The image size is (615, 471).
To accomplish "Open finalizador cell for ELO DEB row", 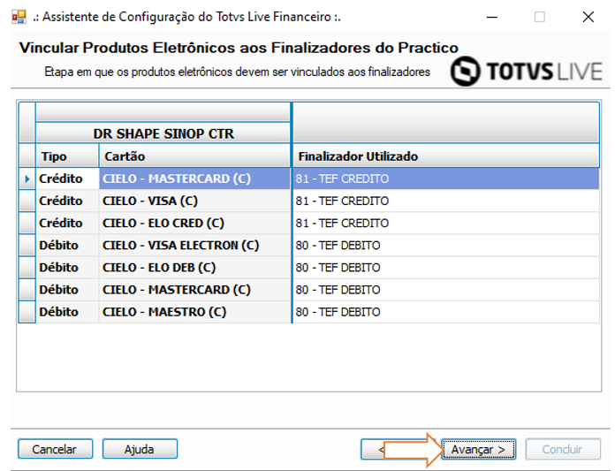I will 446,268.
